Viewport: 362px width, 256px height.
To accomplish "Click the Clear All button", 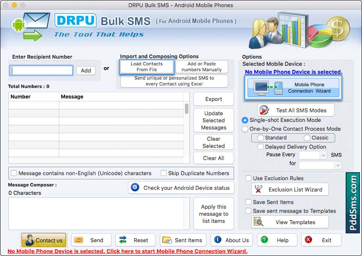I will pyautogui.click(x=214, y=158).
